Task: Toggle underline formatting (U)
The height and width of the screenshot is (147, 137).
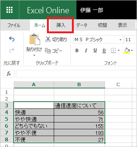Action: coord(95,51)
